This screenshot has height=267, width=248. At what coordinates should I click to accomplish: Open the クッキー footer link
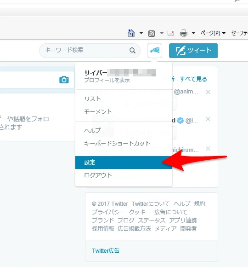point(140,212)
